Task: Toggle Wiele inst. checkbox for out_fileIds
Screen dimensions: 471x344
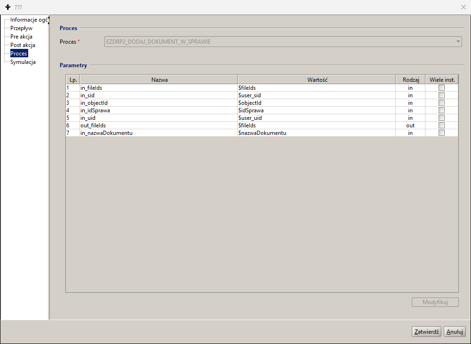Action: click(441, 125)
